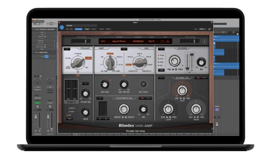Click the first save icon in display

(x=162, y=41)
